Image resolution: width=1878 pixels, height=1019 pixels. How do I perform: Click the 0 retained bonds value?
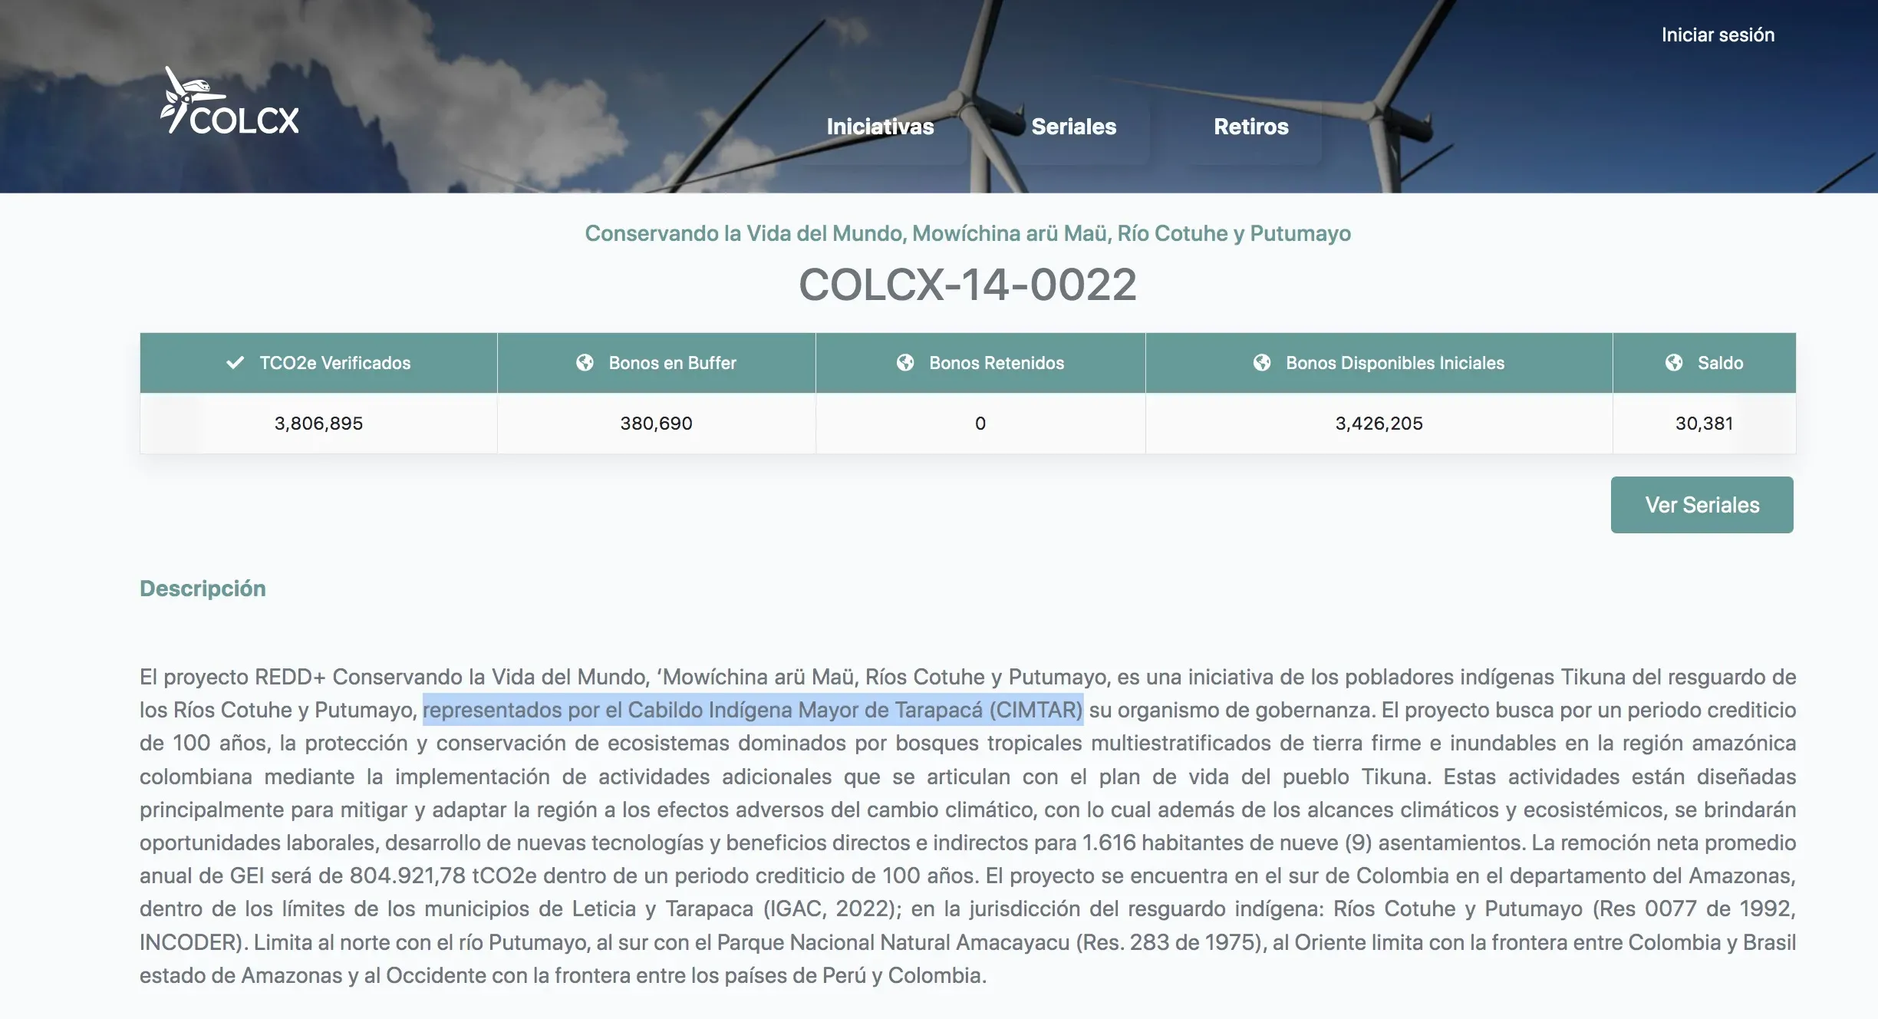pyautogui.click(x=980, y=423)
